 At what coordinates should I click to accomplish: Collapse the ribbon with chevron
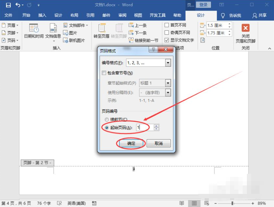(x=270, y=48)
